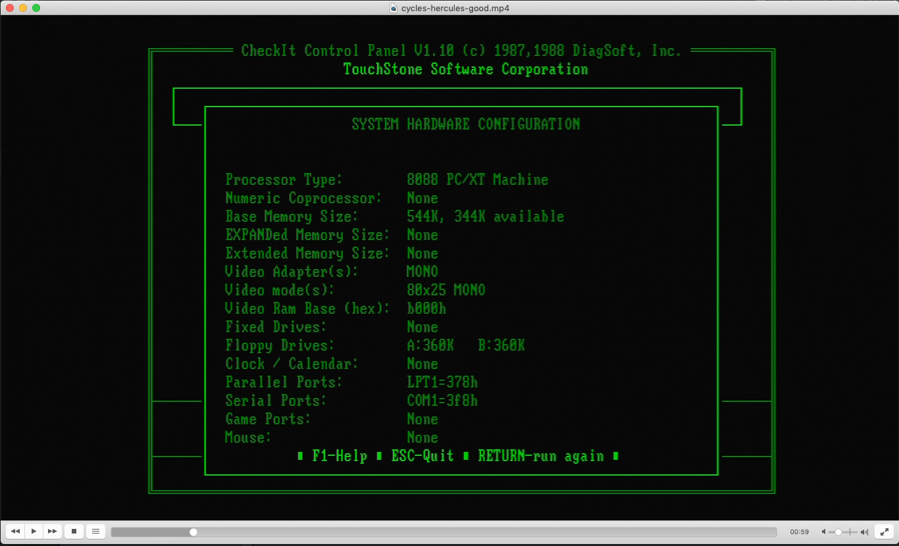Select the Clock / Calendar label

click(292, 364)
